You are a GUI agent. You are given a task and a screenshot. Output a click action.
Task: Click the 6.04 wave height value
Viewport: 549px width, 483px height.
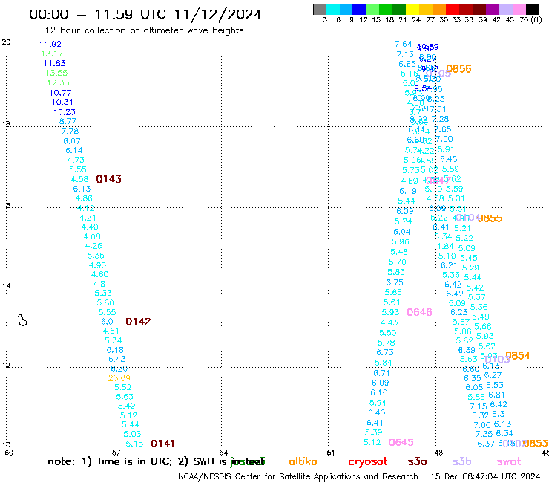(402, 232)
